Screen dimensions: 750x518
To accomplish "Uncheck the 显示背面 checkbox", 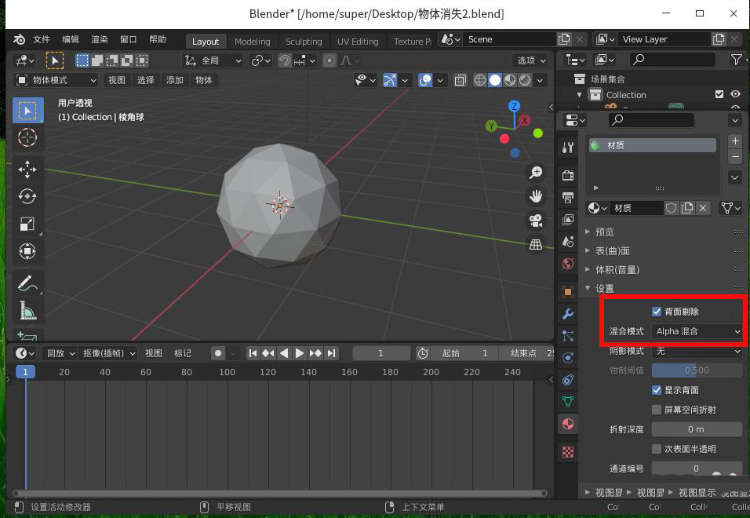I will tap(657, 390).
